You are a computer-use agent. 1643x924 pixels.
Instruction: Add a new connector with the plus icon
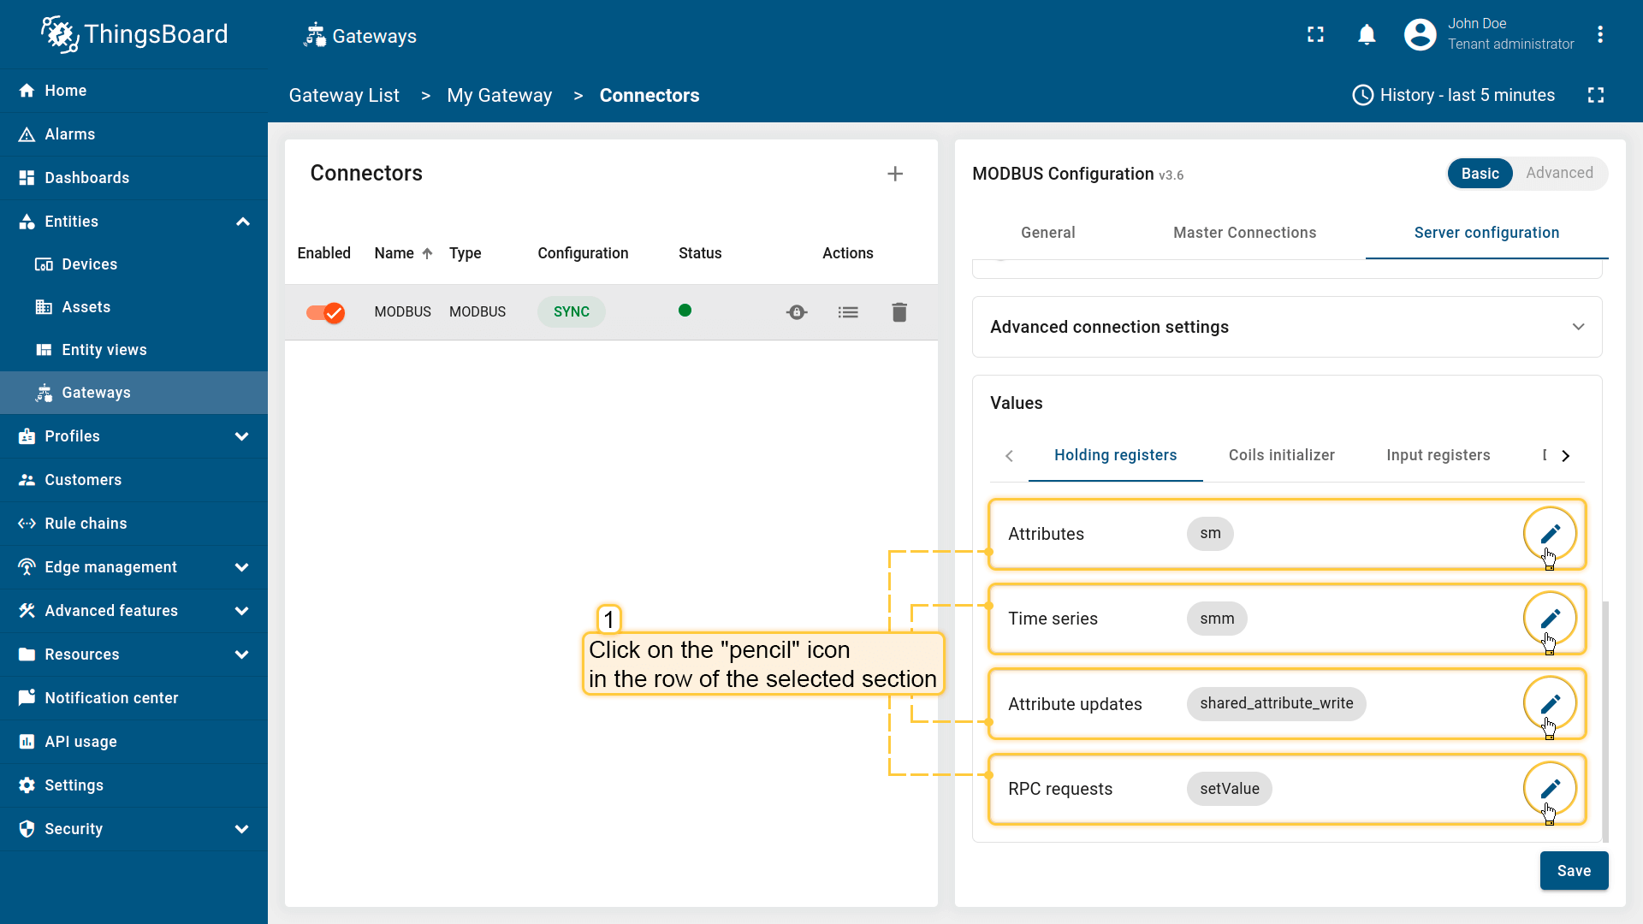(895, 174)
